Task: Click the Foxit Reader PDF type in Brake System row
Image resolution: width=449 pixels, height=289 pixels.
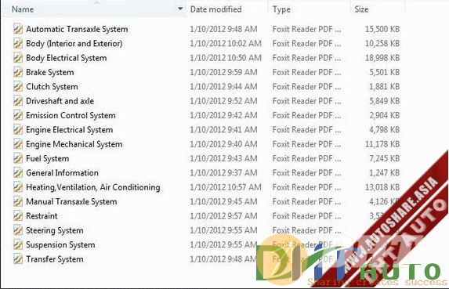Action: click(306, 72)
